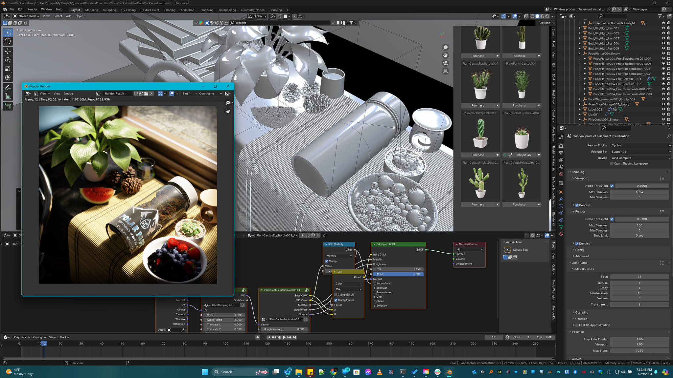Enable Fast GI Approximation checkbox
Screen dimensions: 673x378
pyautogui.click(x=577, y=325)
